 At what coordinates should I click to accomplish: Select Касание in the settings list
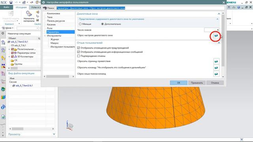tap(51, 24)
